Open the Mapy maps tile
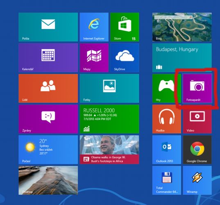Image resolution: width=220 pixels, height=205 pixels. tap(94, 58)
